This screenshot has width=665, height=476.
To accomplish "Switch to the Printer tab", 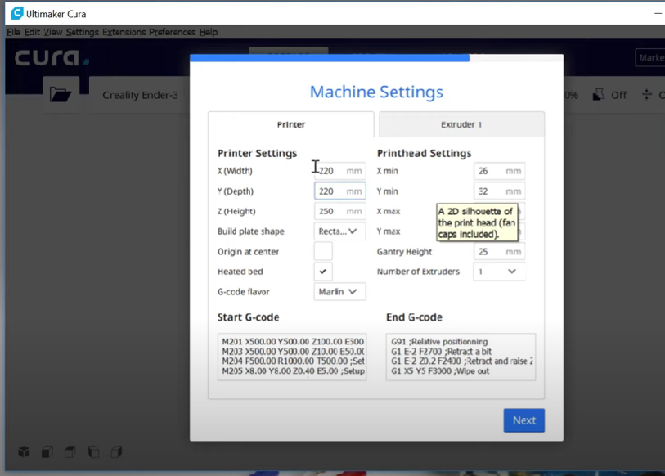I will click(291, 124).
